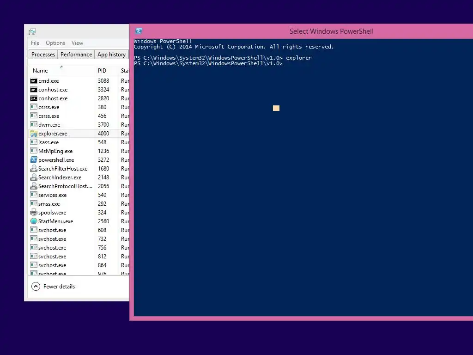The width and height of the screenshot is (473, 355).
Task: Click the last PowerShell prompt line
Action: [x=208, y=63]
